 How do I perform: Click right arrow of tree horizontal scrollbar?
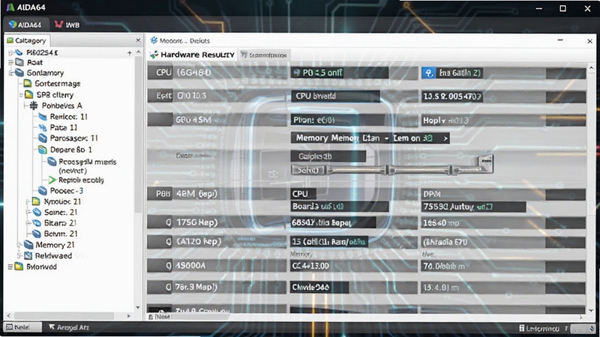(128, 316)
